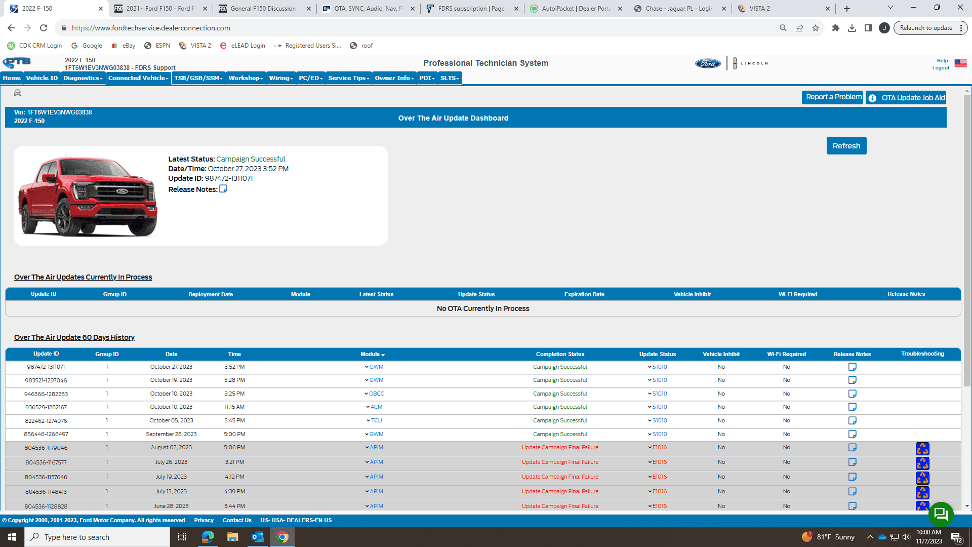Click the green chat bubble icon

pyautogui.click(x=941, y=514)
